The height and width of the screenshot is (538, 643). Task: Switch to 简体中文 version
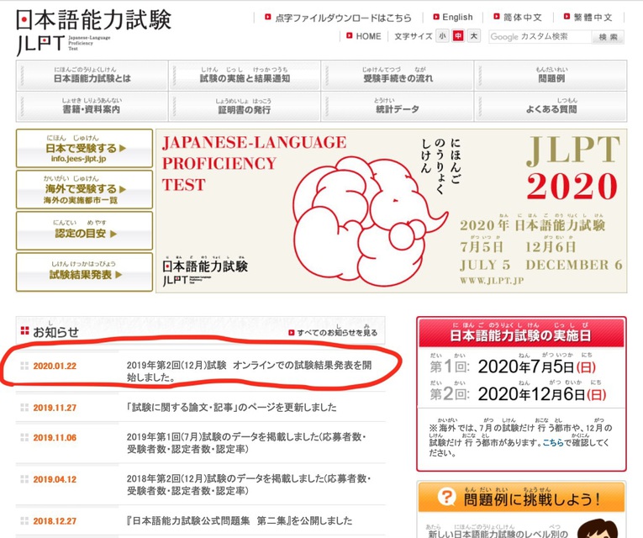click(x=523, y=17)
